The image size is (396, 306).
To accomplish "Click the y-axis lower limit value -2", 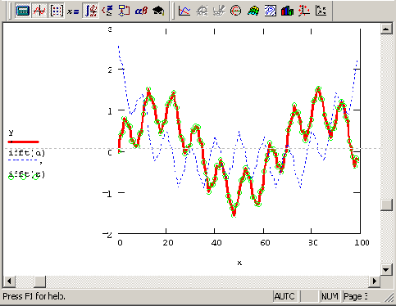I will 107,235.
